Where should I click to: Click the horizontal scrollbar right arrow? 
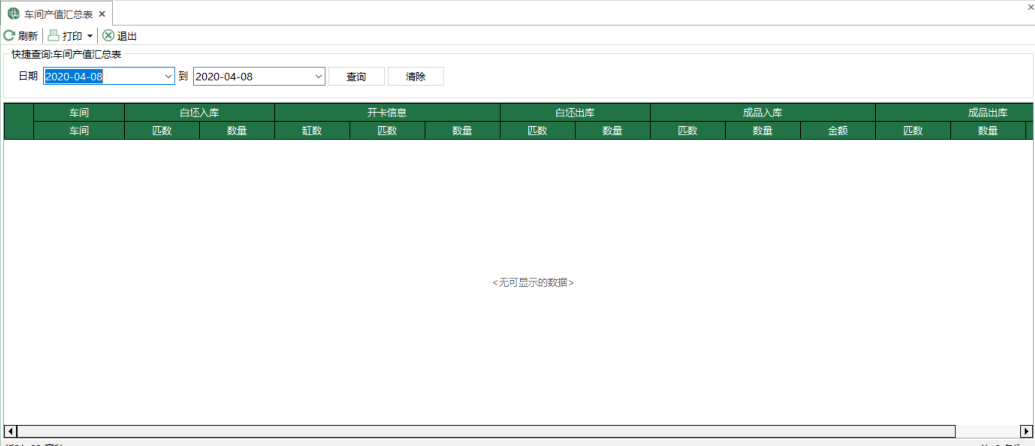(x=1026, y=431)
